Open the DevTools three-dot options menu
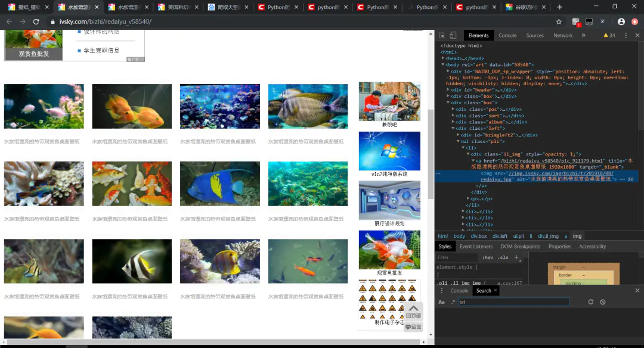 click(626, 35)
